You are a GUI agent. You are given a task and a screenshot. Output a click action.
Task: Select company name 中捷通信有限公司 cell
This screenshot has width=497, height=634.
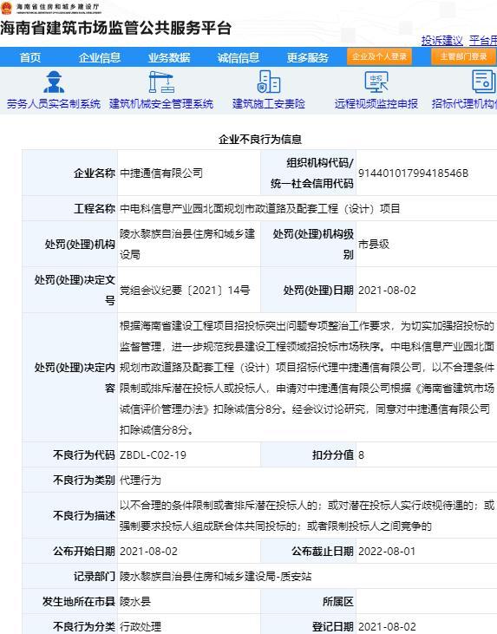coord(189,173)
